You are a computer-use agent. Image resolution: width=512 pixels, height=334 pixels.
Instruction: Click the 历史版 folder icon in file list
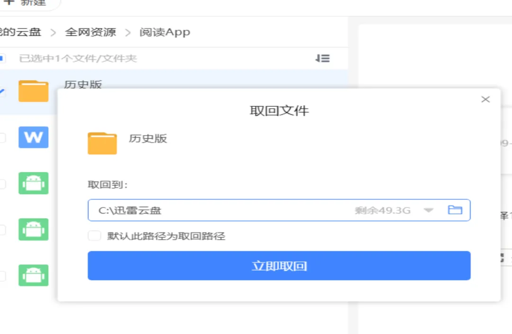point(33,91)
